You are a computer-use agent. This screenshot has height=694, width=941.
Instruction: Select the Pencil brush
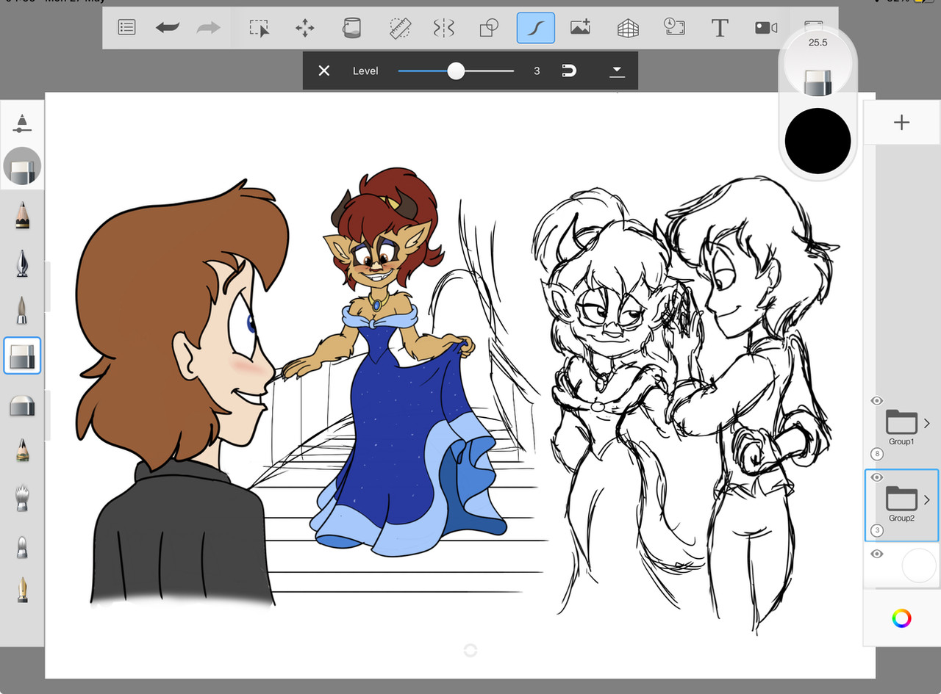[x=22, y=215]
